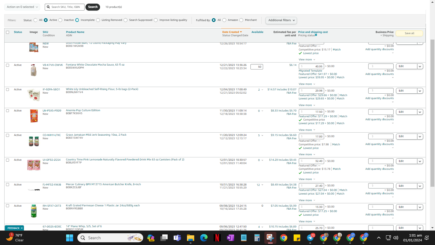Select the Search Suppressed status filter
The height and width of the screenshot is (245, 435).
pos(125,20)
